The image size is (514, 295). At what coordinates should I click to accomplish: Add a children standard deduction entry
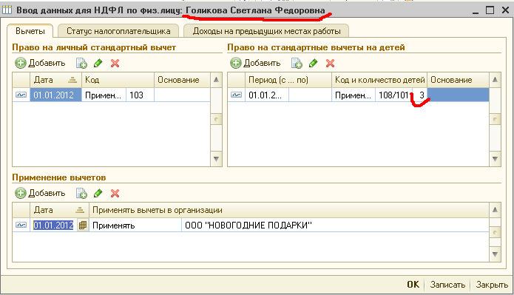pos(255,63)
